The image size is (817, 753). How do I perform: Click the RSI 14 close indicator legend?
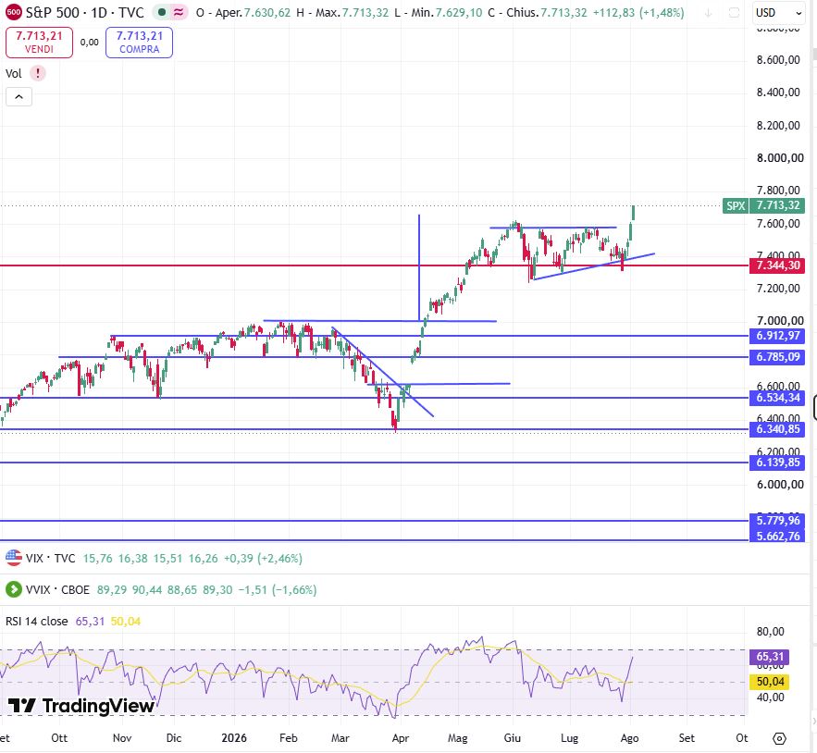(x=36, y=622)
